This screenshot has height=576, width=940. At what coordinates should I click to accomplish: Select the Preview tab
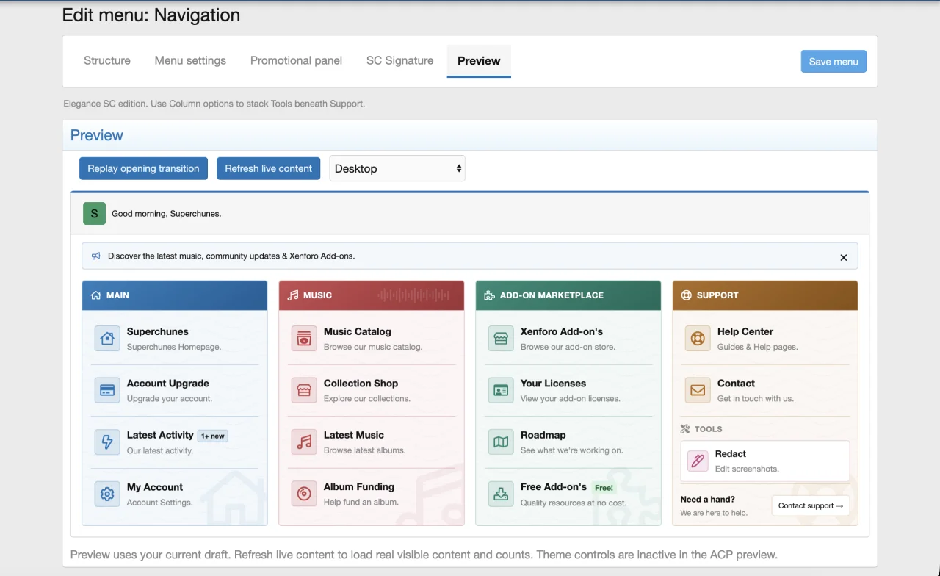tap(479, 61)
